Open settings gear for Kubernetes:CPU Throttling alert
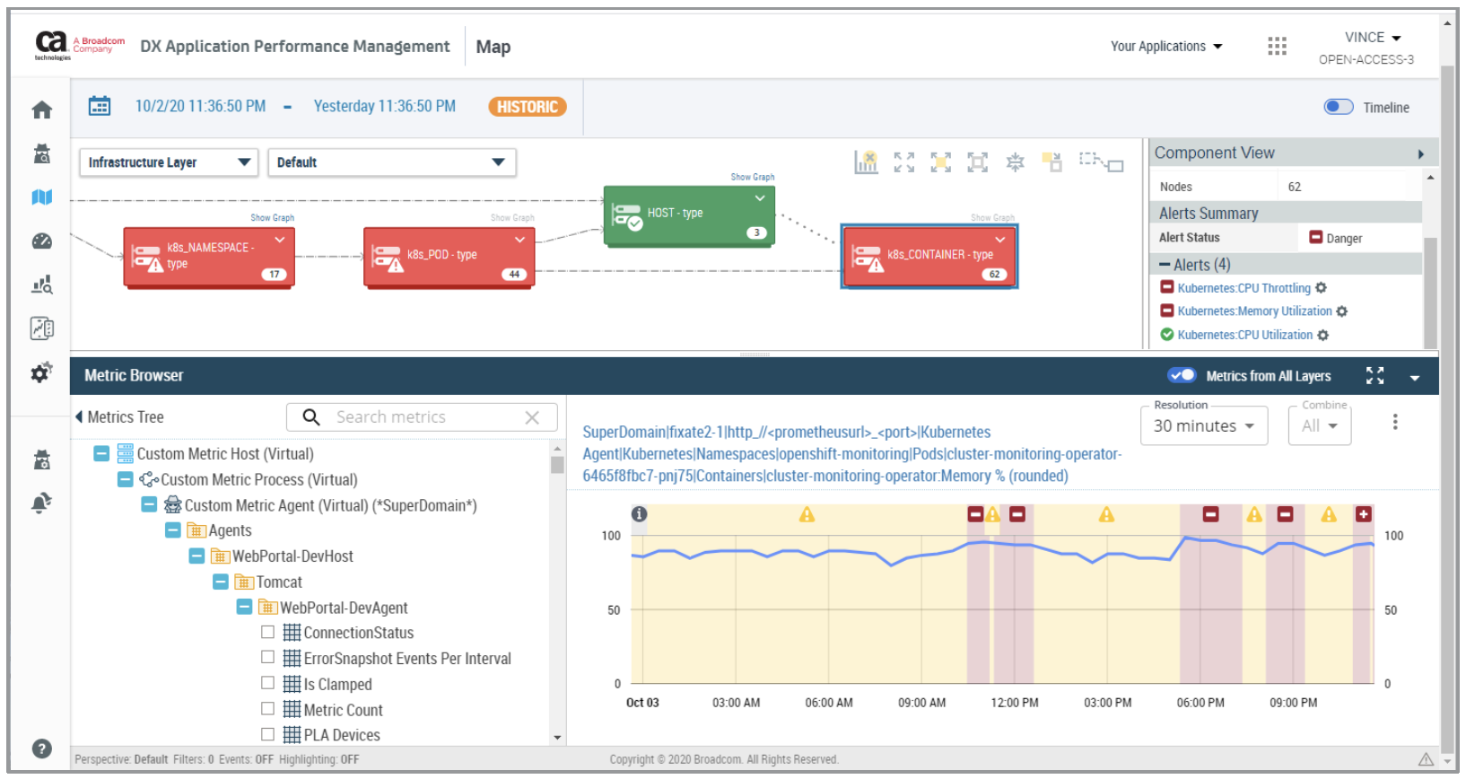 pos(1321,288)
